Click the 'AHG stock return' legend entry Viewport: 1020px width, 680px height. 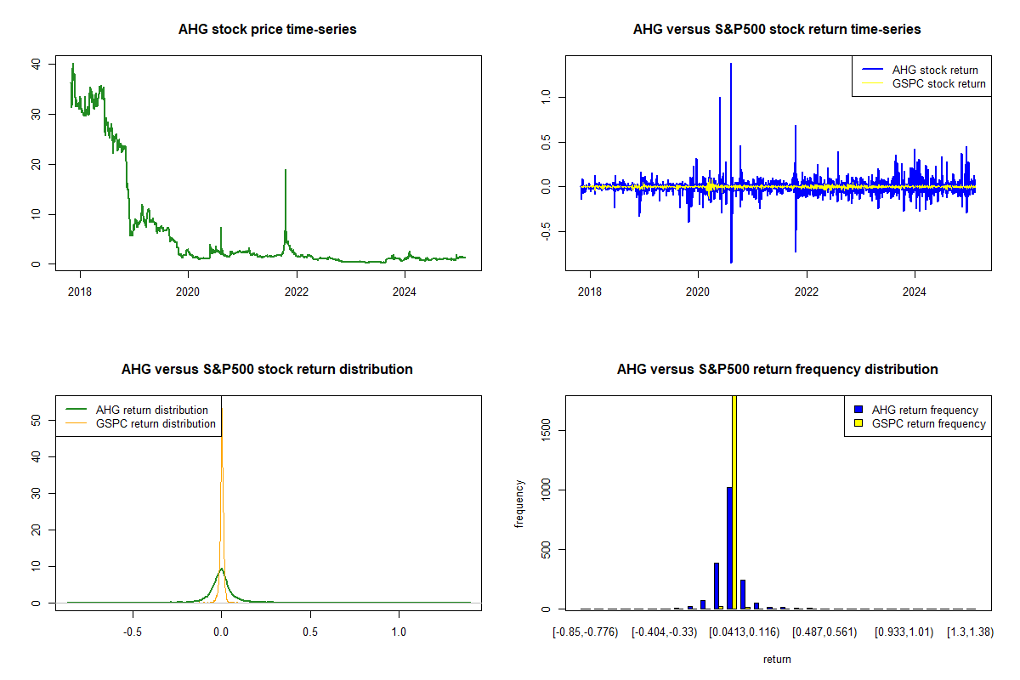click(x=935, y=70)
